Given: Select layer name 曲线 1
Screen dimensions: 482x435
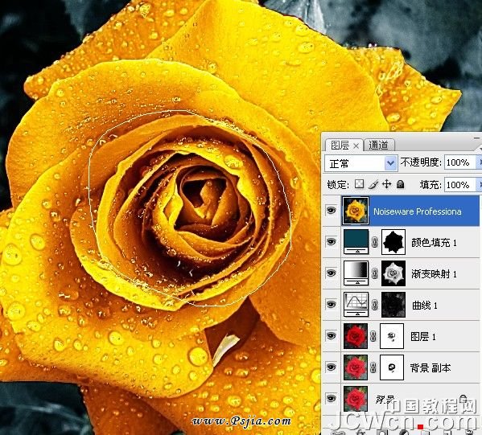Looking at the screenshot, I should click(x=425, y=305).
